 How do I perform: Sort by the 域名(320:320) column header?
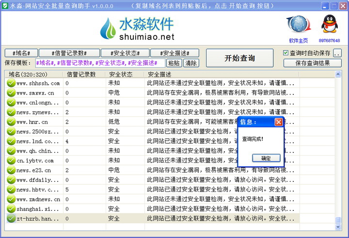[x=34, y=74]
